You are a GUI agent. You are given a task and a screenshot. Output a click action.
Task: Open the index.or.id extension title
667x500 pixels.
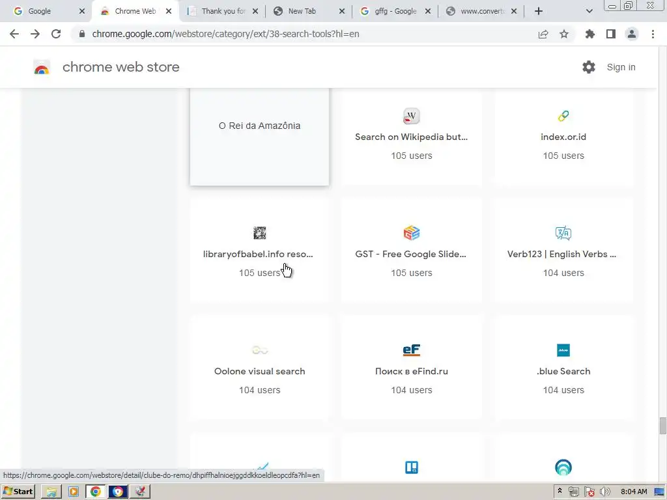(x=563, y=137)
